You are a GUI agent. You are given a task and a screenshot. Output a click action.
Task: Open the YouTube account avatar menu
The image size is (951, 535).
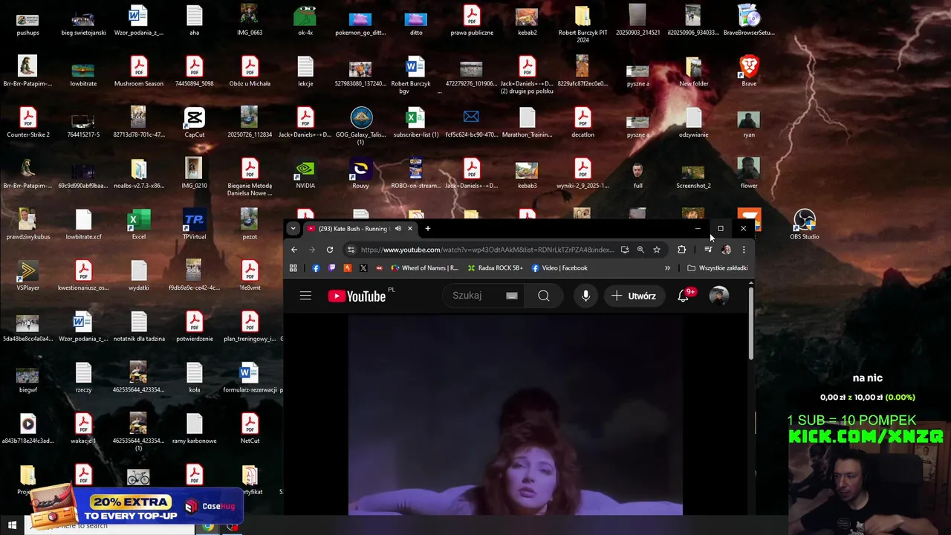[x=718, y=296]
